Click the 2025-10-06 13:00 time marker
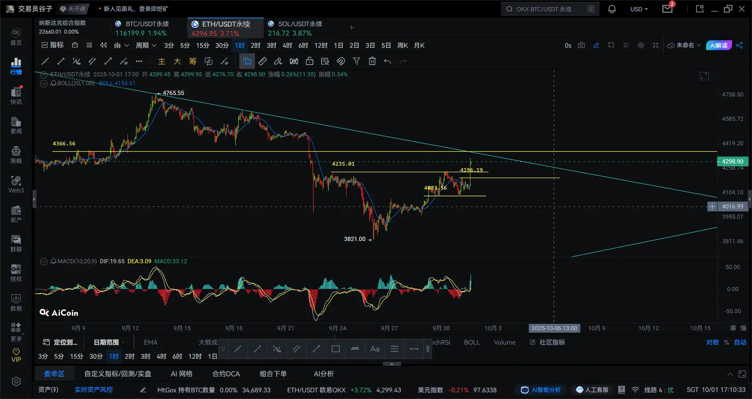752x399 pixels. 554,328
